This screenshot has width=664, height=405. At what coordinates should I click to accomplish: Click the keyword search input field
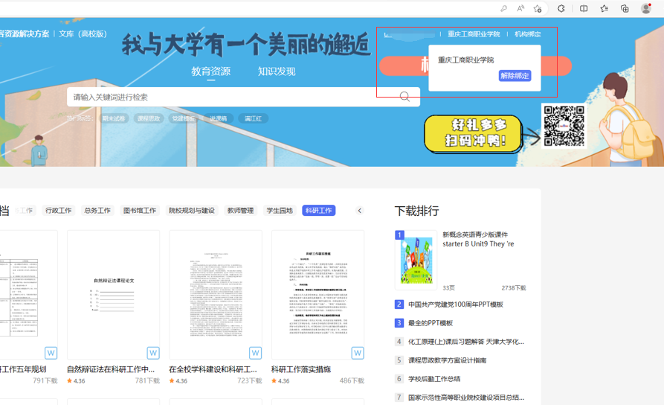pyautogui.click(x=223, y=97)
